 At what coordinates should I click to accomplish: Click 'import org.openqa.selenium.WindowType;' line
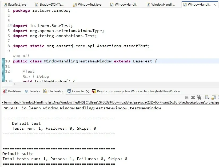[x=58, y=31]
